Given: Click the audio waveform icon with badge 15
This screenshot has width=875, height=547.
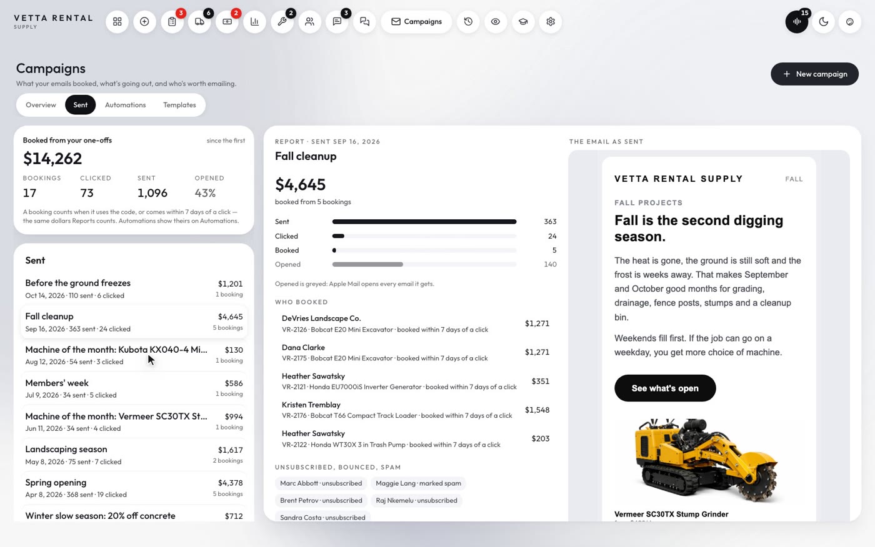Looking at the screenshot, I should [797, 22].
